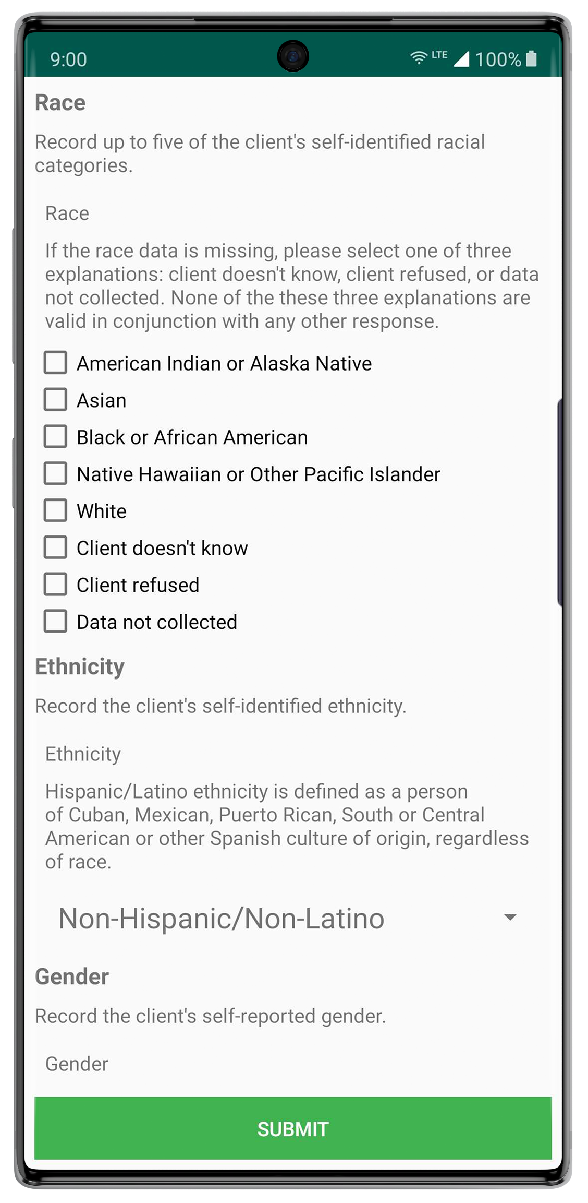Viewport: 588px width, 1203px height.
Task: Tap the 9:00 clock in status bar
Action: 68,59
